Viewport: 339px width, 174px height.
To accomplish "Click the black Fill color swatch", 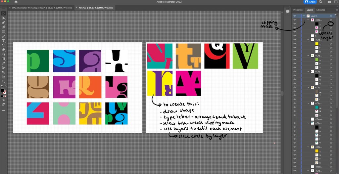I will pos(3,90).
